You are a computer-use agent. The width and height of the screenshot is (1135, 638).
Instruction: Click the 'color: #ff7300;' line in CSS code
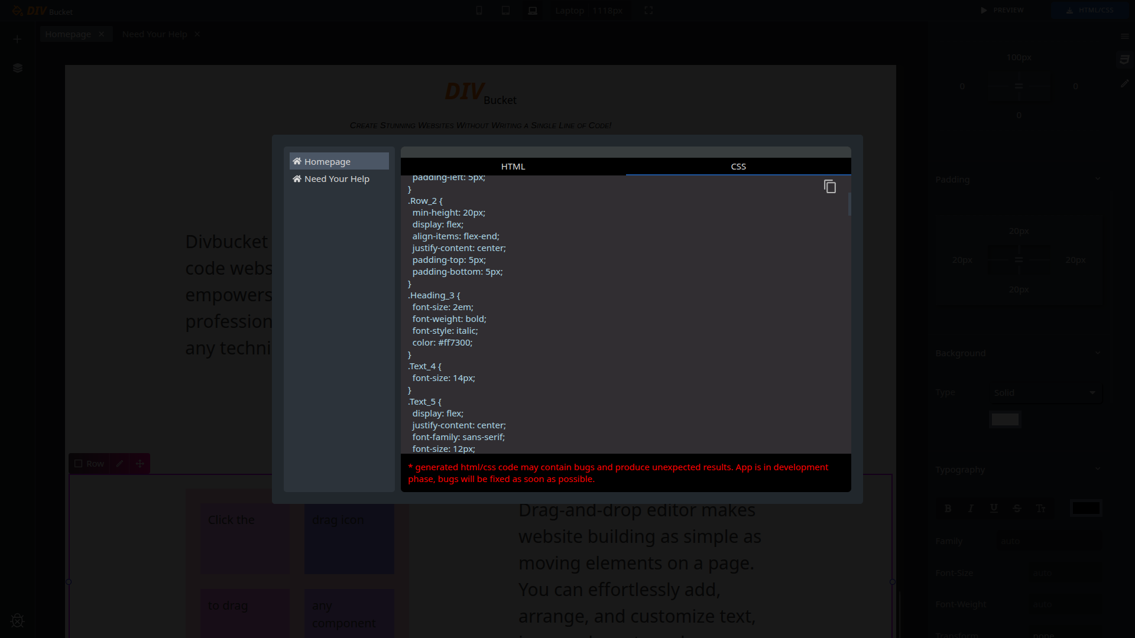pyautogui.click(x=442, y=343)
